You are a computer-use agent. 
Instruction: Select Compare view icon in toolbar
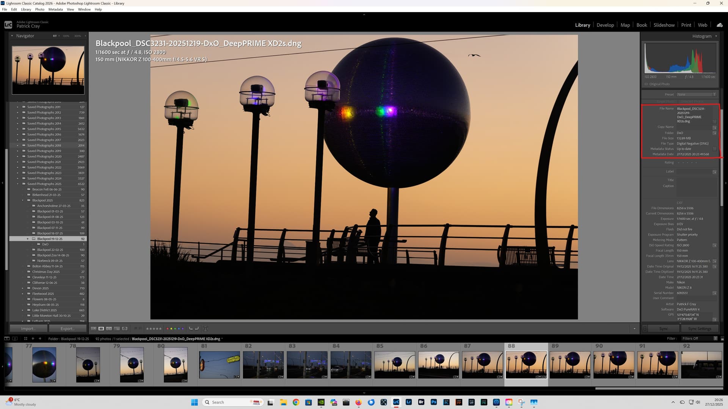(x=109, y=328)
